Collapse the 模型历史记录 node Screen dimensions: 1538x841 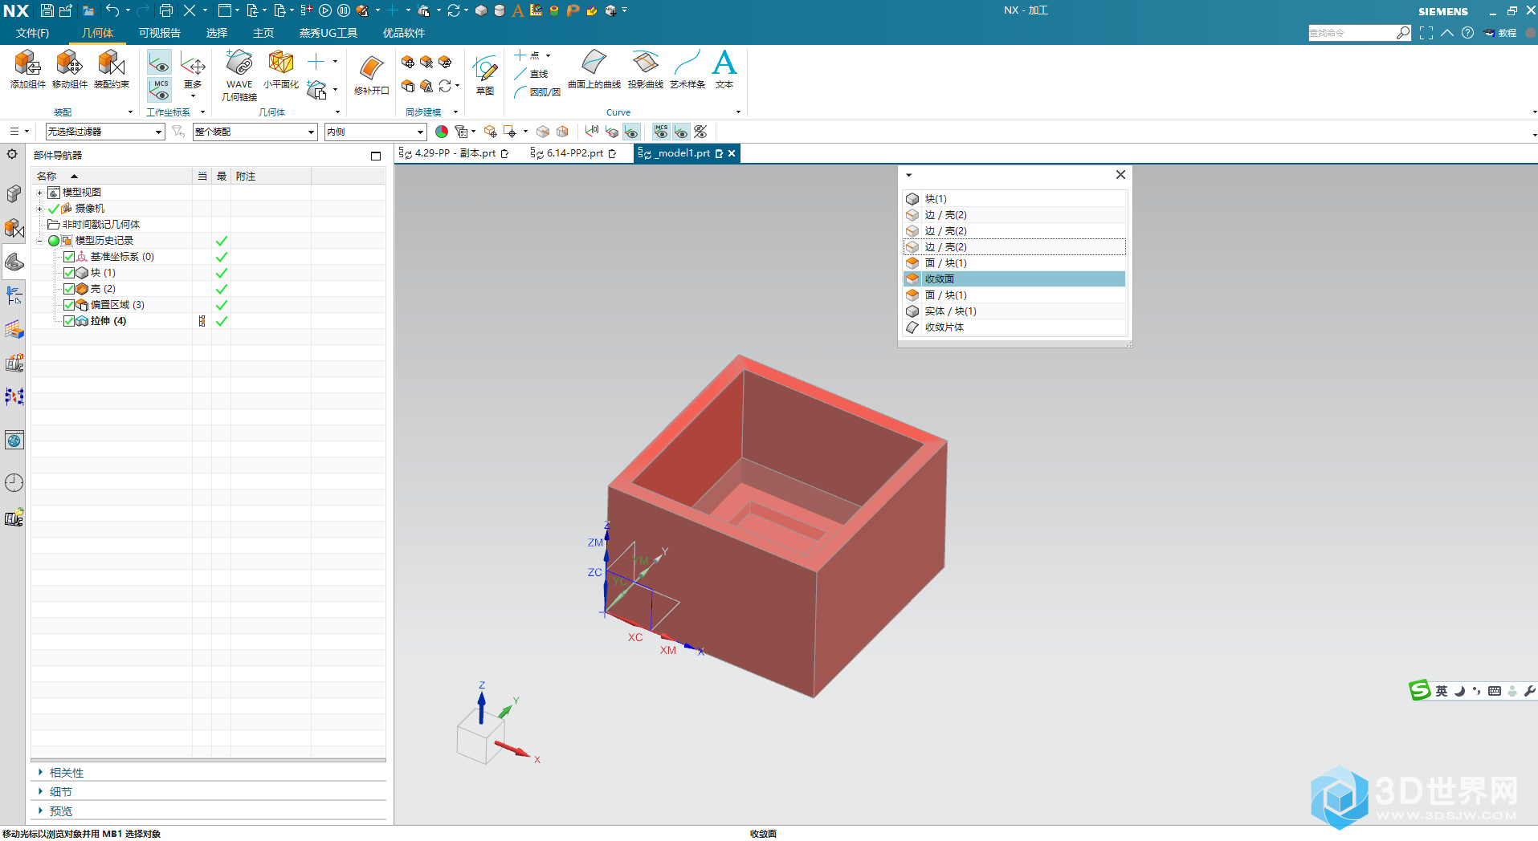coord(39,241)
